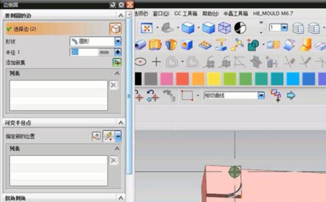
Task: Open the 中磊工具箱 menu
Action: click(236, 14)
